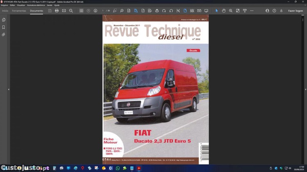Click the Print document icon

[57, 11]
